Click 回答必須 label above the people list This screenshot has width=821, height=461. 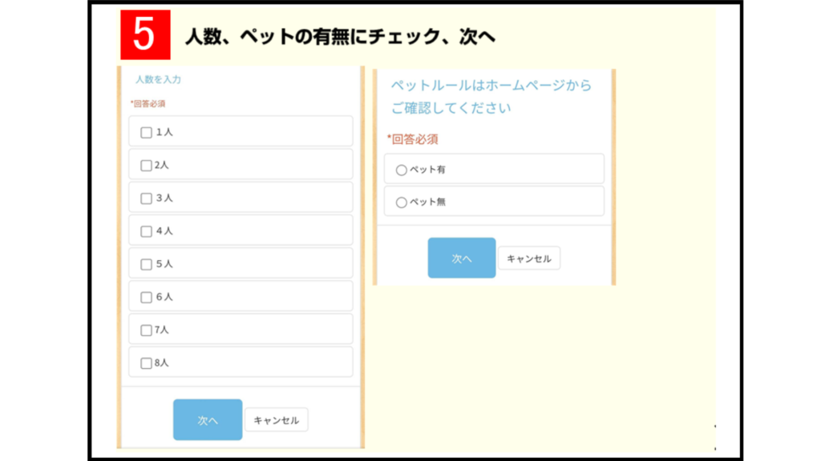(x=148, y=103)
